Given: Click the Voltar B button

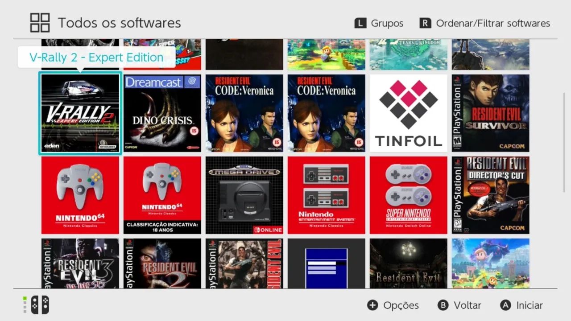Looking at the screenshot, I should click(459, 305).
